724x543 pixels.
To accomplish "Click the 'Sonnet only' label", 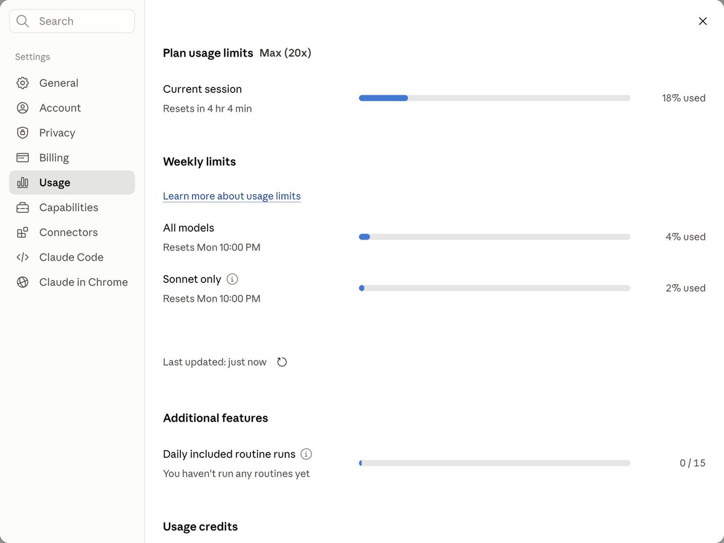I will 192,279.
